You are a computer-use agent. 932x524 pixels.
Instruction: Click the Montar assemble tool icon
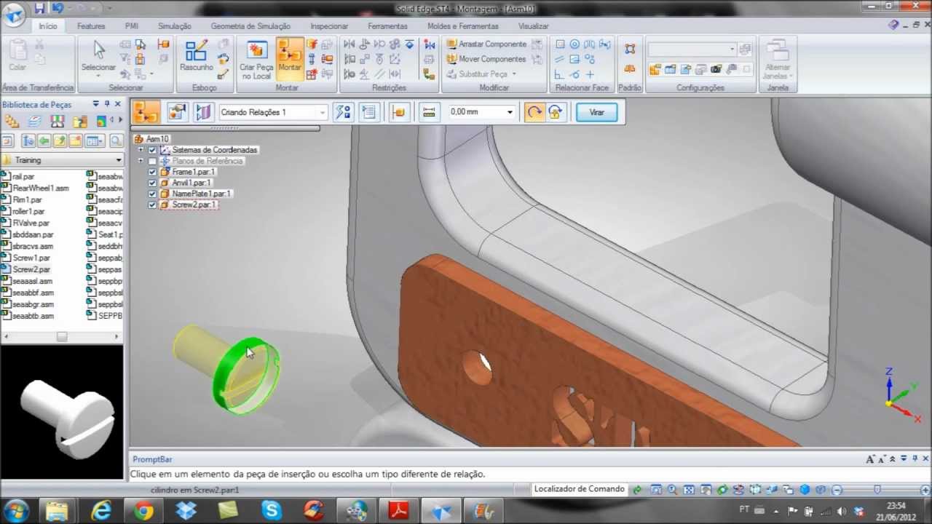(289, 58)
